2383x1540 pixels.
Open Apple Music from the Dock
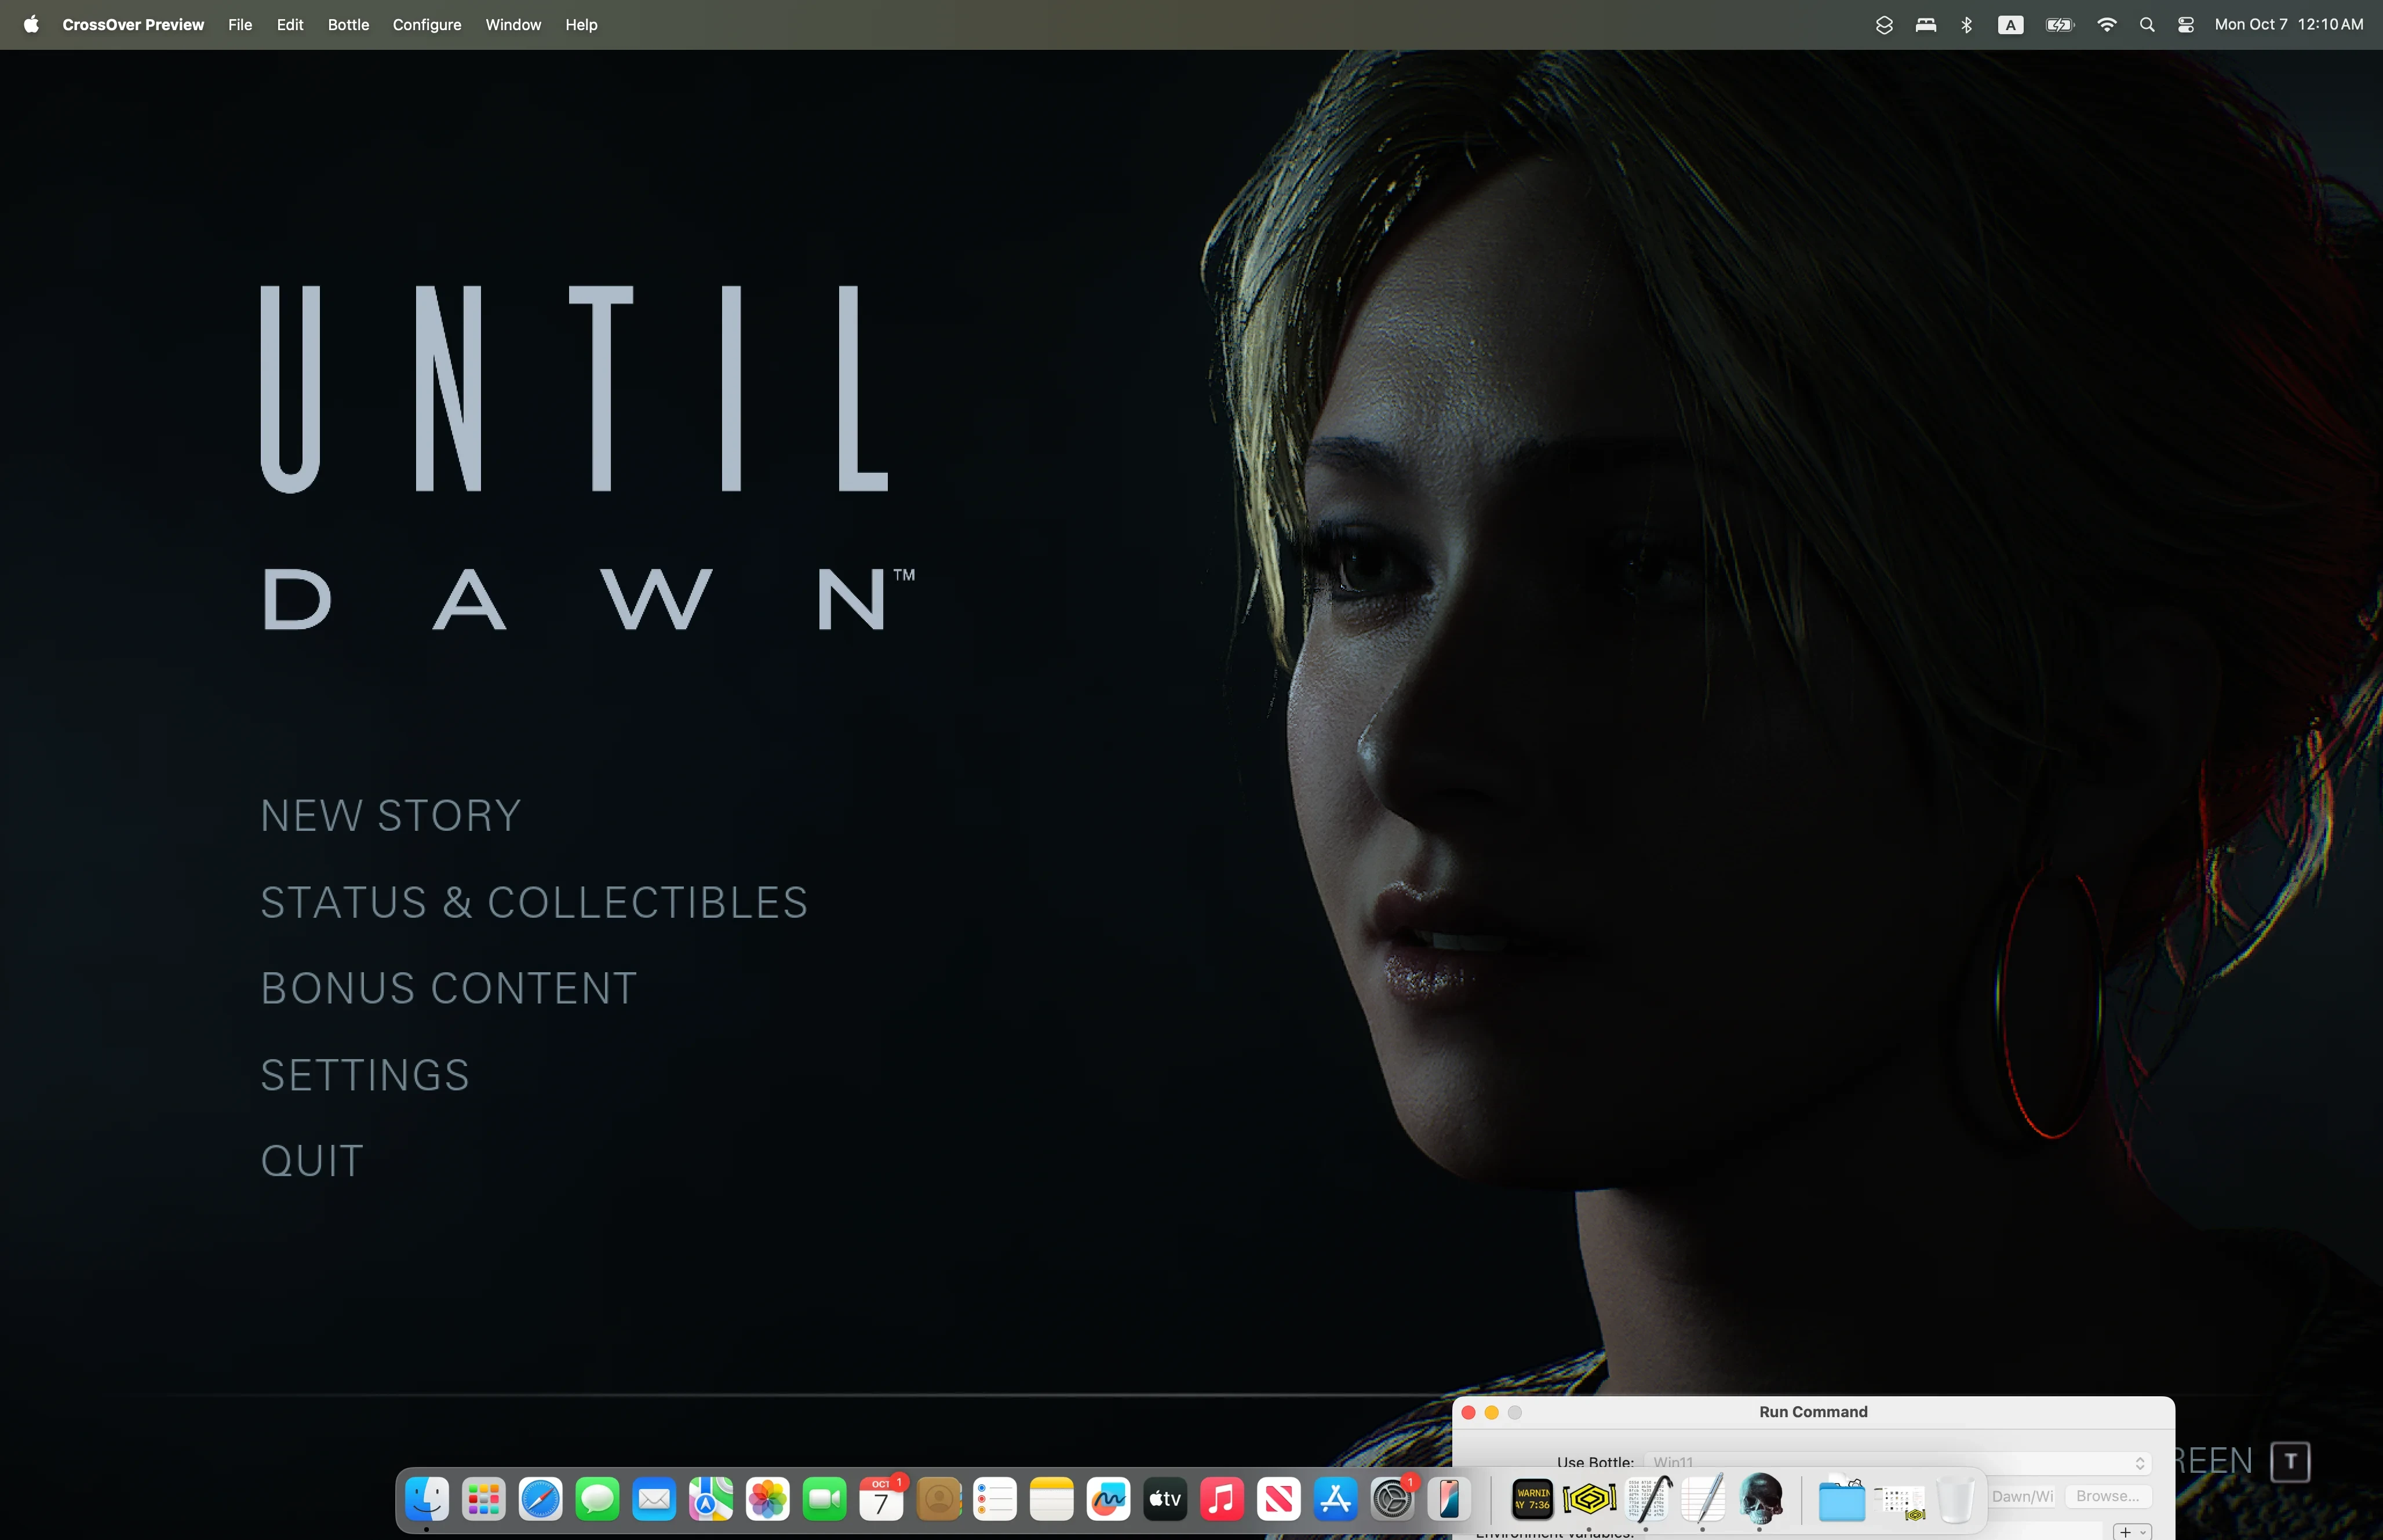[x=1222, y=1500]
